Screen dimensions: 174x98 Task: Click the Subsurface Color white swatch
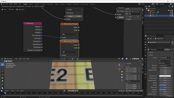click(165, 76)
